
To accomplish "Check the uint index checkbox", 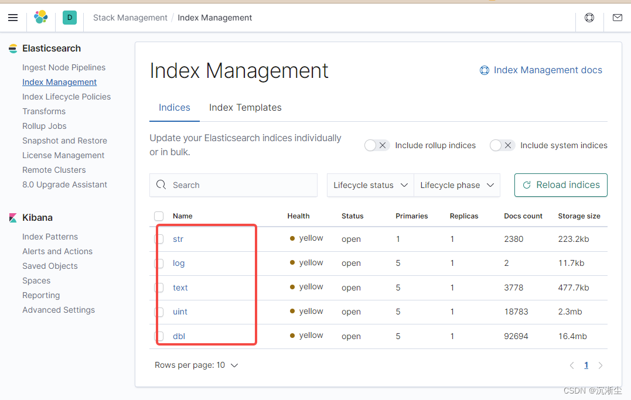I will [159, 312].
